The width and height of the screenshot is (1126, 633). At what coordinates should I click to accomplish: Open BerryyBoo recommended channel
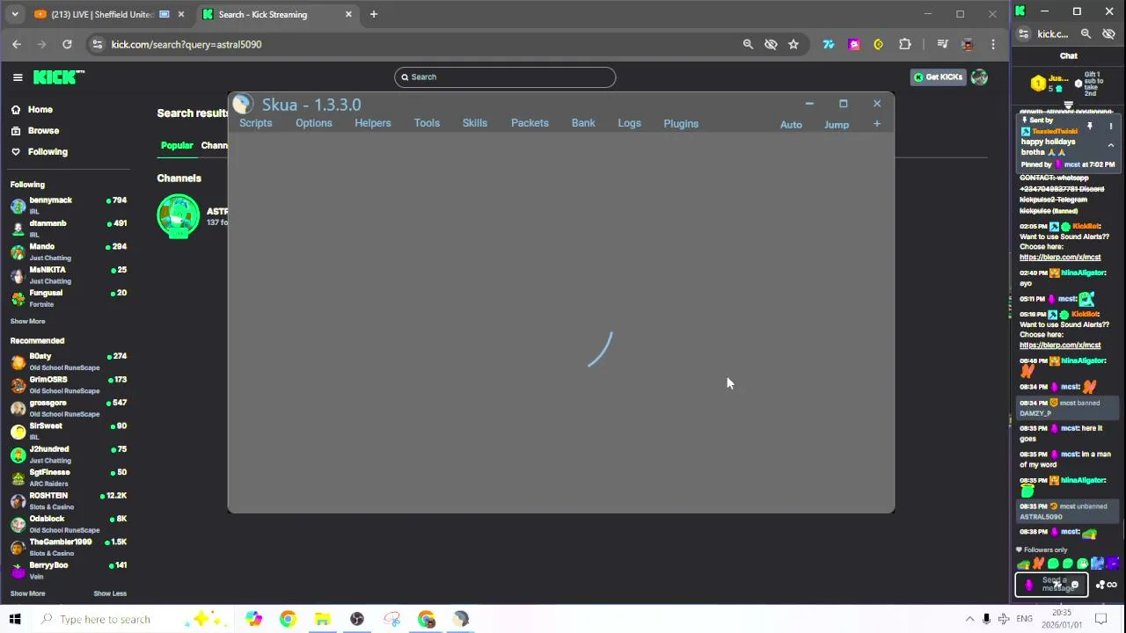pos(69,571)
